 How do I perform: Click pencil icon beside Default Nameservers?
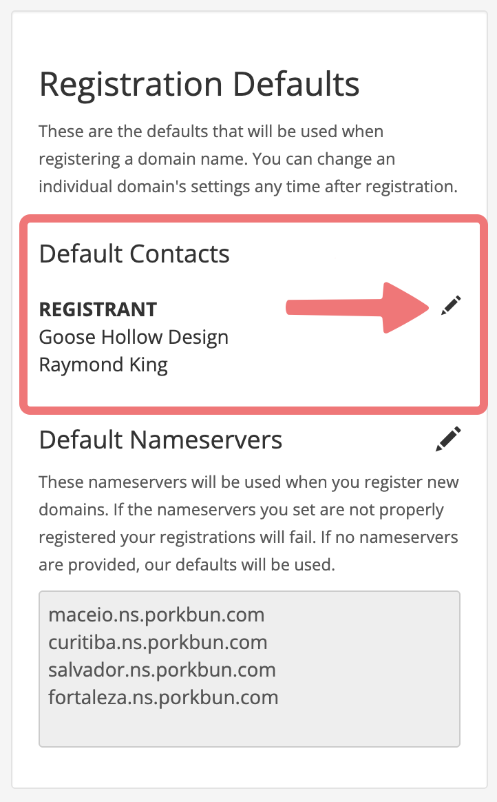(x=448, y=439)
